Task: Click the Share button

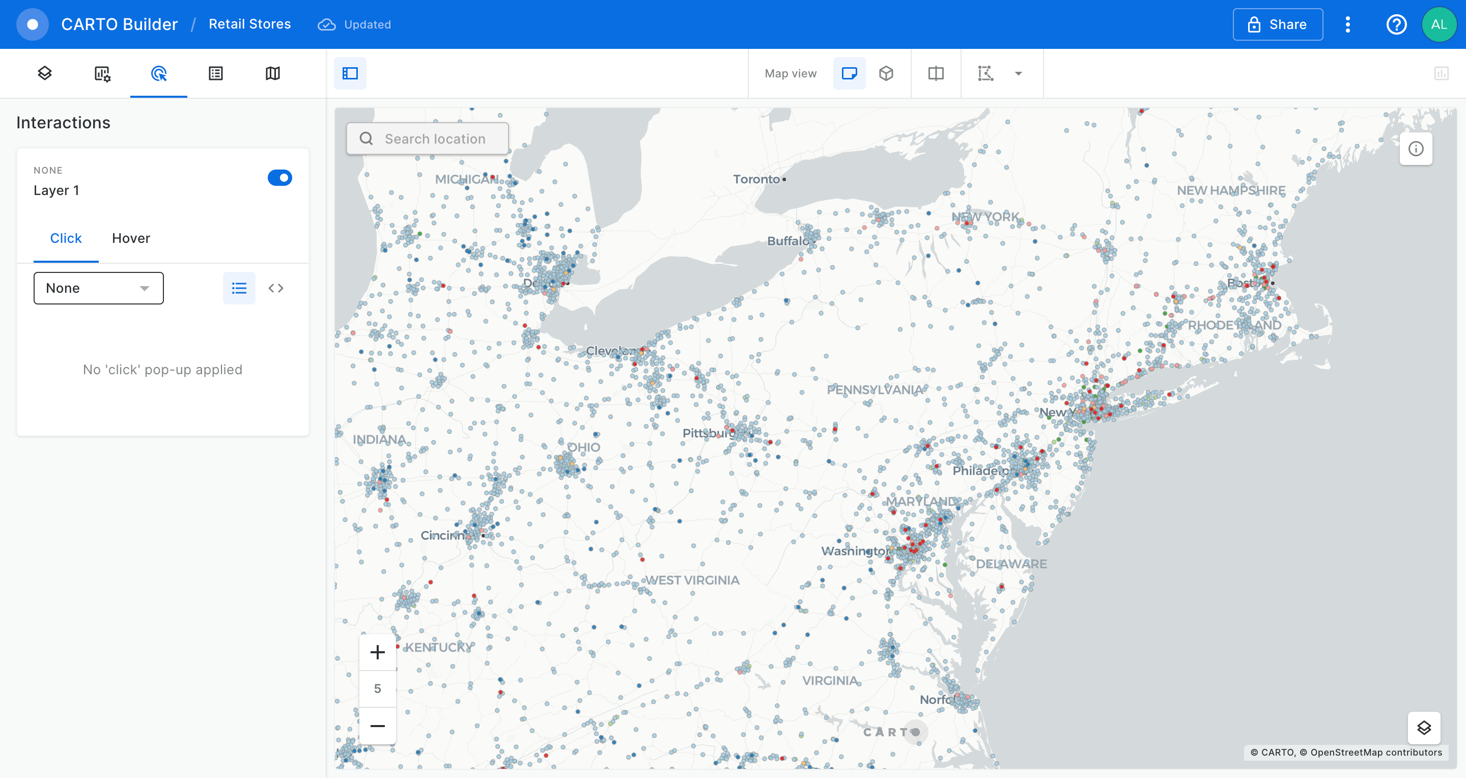Action: tap(1277, 24)
